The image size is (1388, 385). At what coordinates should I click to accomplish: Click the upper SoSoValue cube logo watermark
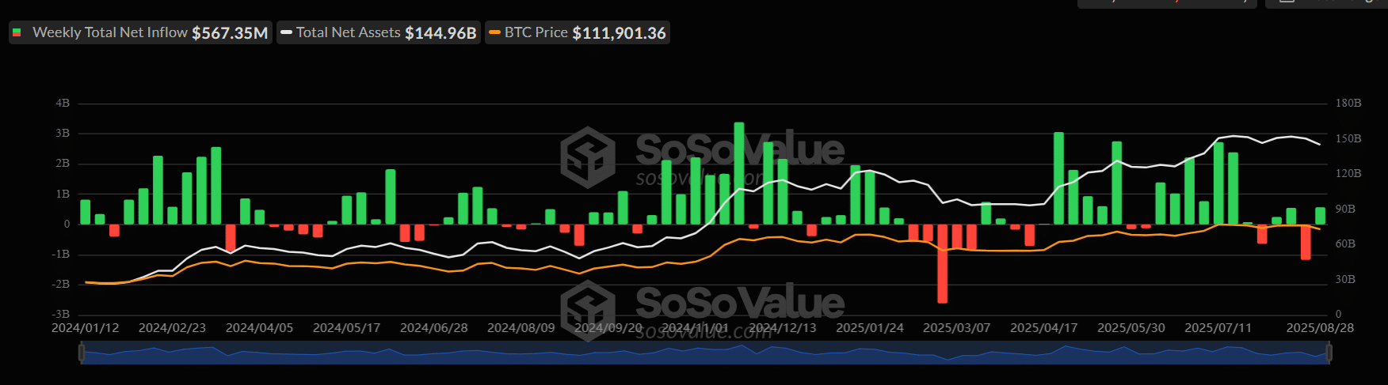pyautogui.click(x=588, y=157)
